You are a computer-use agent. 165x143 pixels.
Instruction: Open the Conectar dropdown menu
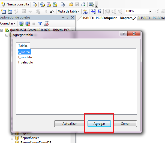tap(8, 23)
